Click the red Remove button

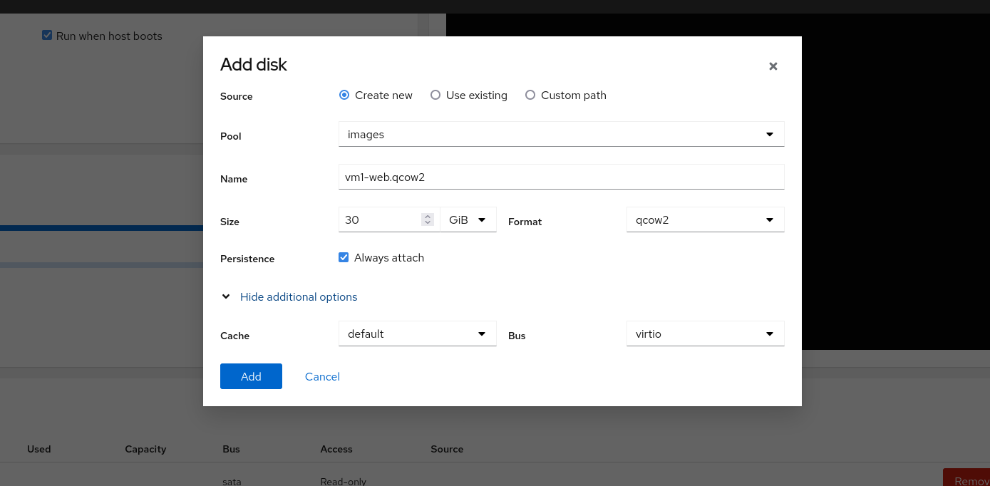[x=966, y=477]
